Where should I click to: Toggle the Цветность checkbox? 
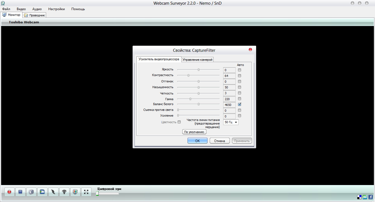[x=179, y=122]
